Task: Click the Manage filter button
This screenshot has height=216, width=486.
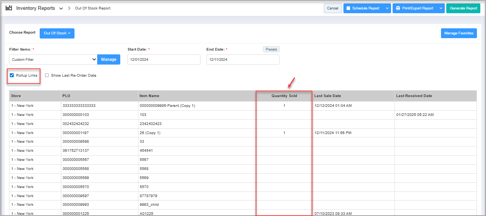Action: [x=109, y=59]
